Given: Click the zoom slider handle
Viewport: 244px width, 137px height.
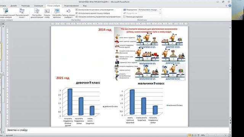Looking at the screenshot, I should click(215, 135).
